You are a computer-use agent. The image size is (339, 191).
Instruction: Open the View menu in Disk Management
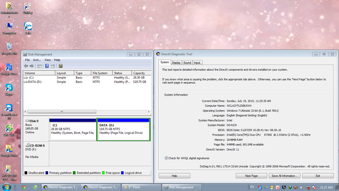coord(48,60)
